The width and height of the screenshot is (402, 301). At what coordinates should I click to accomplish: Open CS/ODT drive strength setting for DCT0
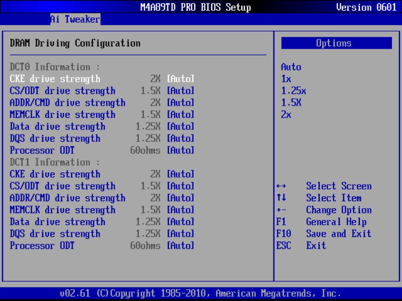tap(62, 91)
